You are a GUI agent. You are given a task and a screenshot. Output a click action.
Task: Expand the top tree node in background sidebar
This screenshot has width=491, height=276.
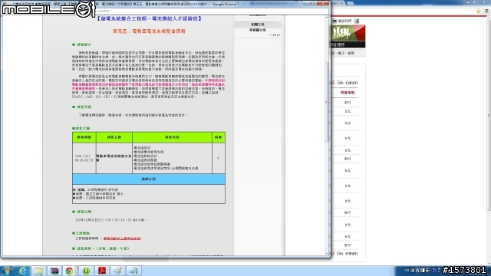[x=333, y=83]
